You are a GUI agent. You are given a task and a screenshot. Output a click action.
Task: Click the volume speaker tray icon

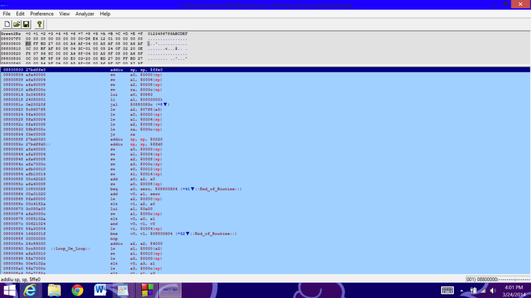point(493,291)
